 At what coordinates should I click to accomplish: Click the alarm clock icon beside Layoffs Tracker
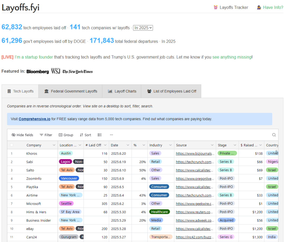[x=216, y=7]
